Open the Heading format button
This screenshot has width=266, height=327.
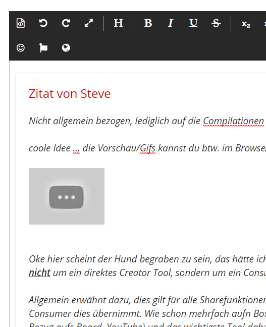[x=118, y=23]
